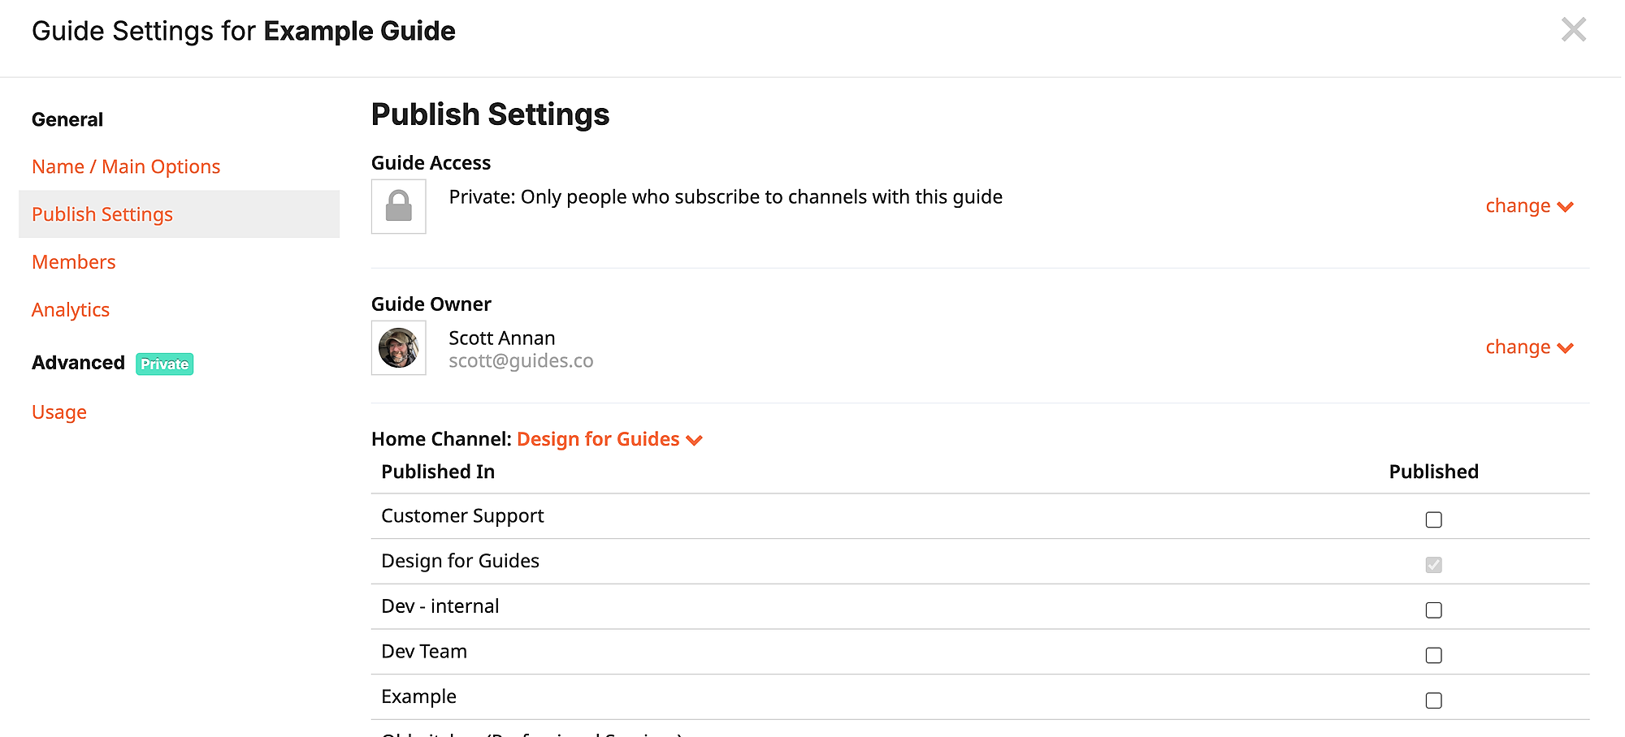Check the Example channel published box

pos(1433,700)
